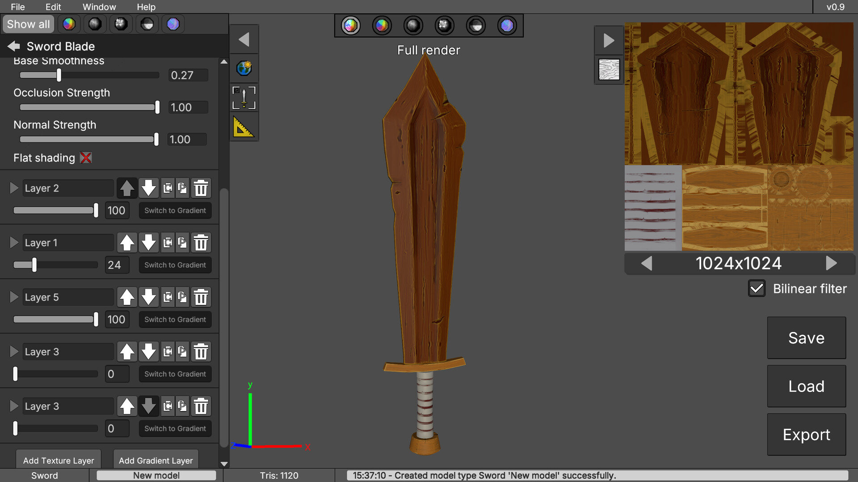Viewport: 858px width, 482px height.
Task: Click the environment globe lighting icon
Action: [244, 68]
